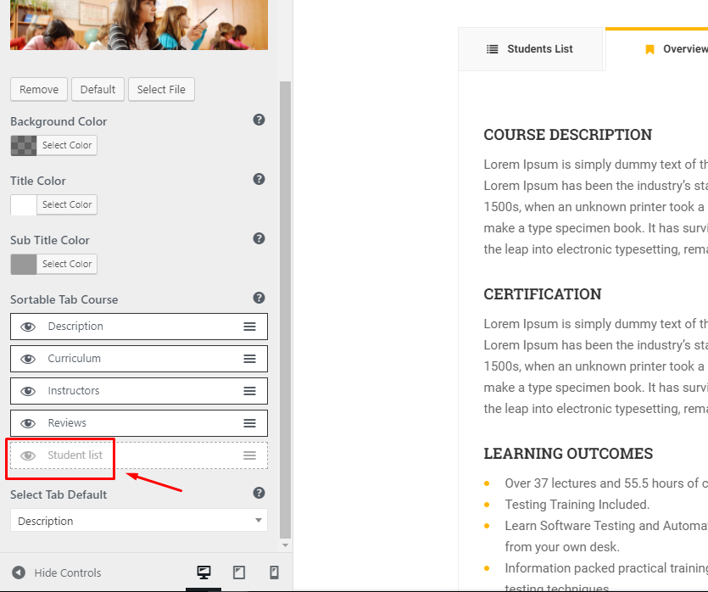The image size is (708, 592).
Task: Click the transparent Background Color swatch
Action: 24,145
